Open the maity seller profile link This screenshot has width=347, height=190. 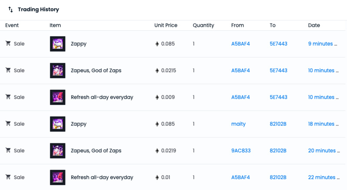pos(238,124)
